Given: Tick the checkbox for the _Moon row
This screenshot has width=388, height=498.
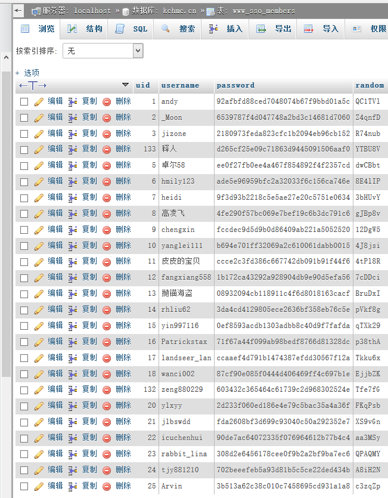Looking at the screenshot, I should (x=24, y=118).
